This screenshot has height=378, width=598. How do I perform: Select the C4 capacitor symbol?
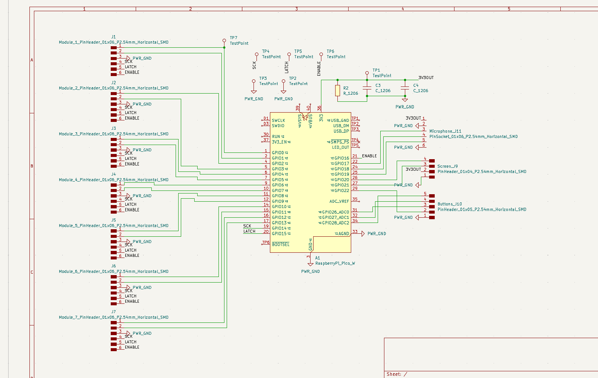click(405, 88)
